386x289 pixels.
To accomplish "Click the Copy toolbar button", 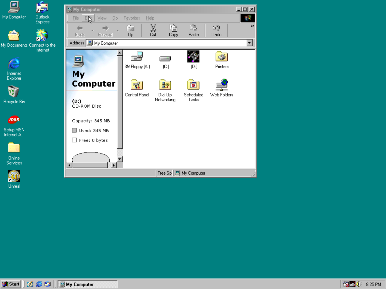I will (173, 31).
